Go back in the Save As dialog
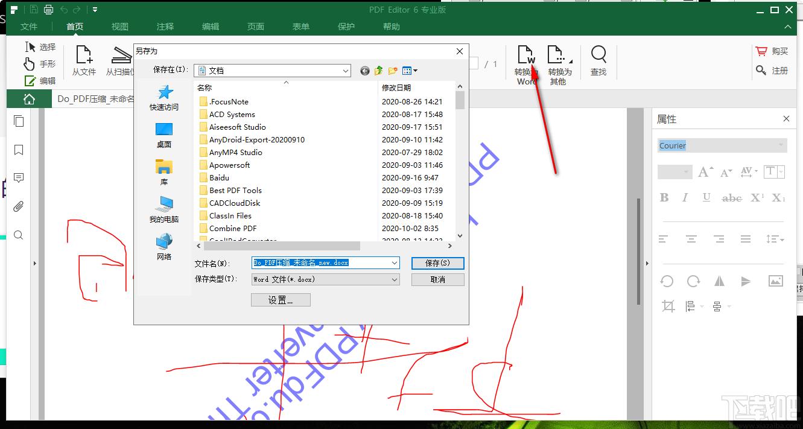 (x=365, y=71)
